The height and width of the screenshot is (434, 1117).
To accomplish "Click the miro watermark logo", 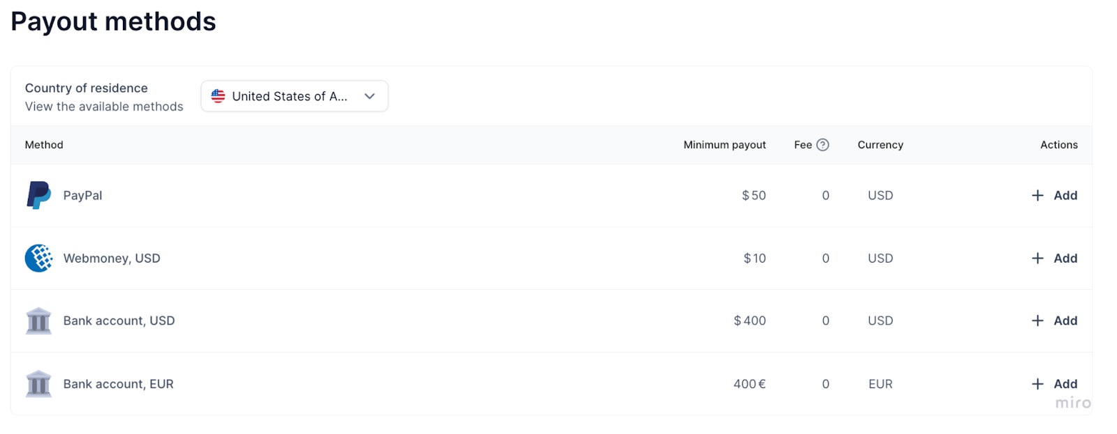I will click(1073, 403).
